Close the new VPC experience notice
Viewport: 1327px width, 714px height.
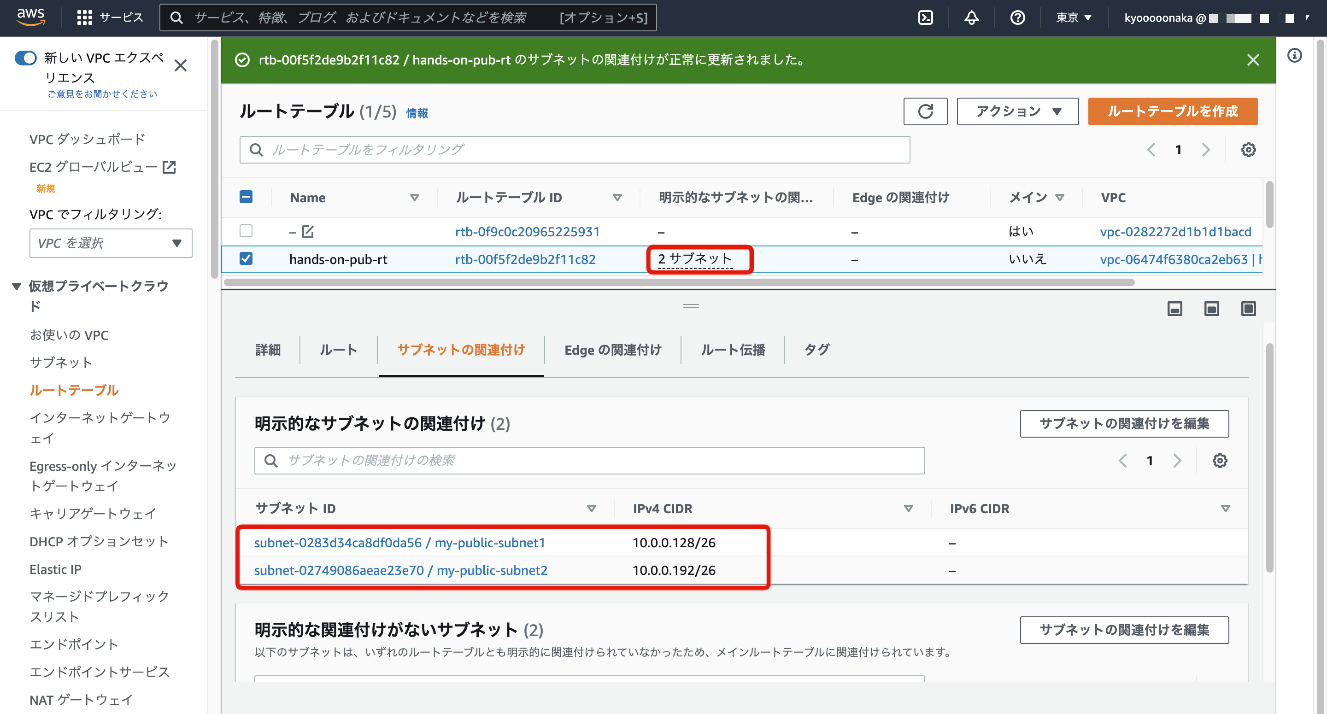point(180,65)
